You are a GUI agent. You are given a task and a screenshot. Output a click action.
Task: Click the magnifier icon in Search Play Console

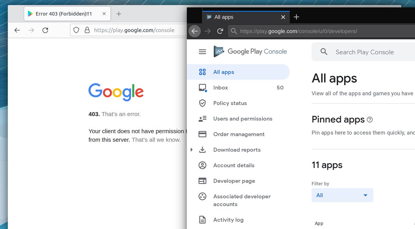[324, 52]
